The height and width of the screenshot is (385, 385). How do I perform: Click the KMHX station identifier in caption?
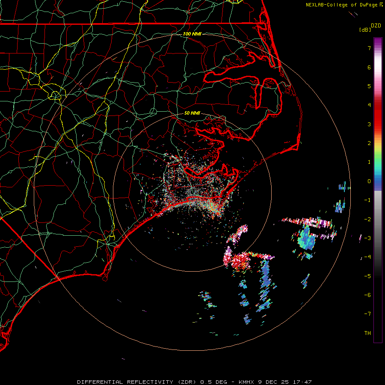247,382
